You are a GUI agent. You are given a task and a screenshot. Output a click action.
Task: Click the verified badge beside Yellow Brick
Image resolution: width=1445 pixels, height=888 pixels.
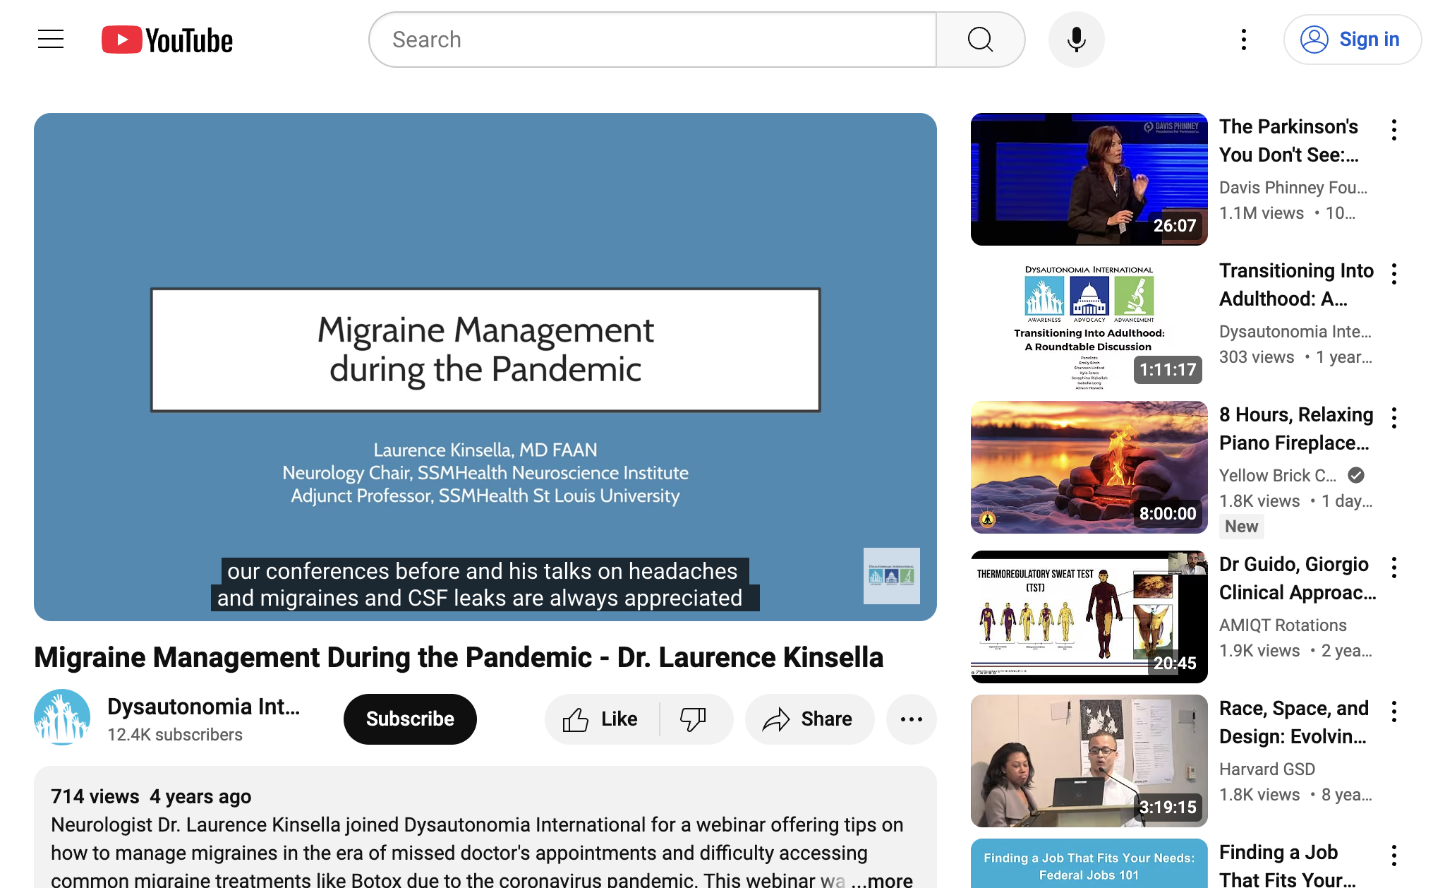coord(1355,476)
